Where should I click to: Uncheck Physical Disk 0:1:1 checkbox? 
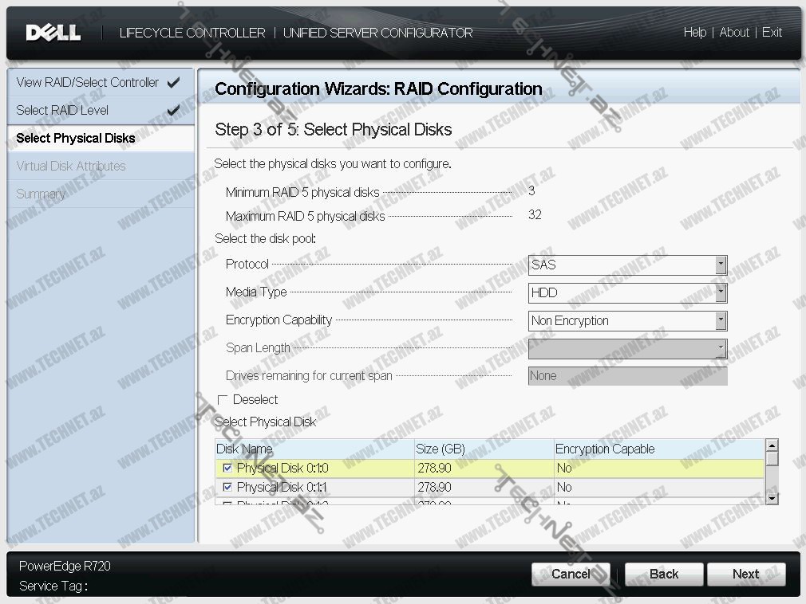pos(227,487)
